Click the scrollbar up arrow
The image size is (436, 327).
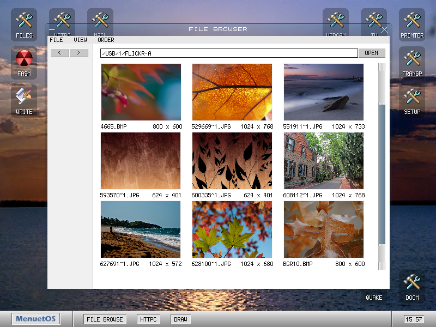pyautogui.click(x=382, y=66)
